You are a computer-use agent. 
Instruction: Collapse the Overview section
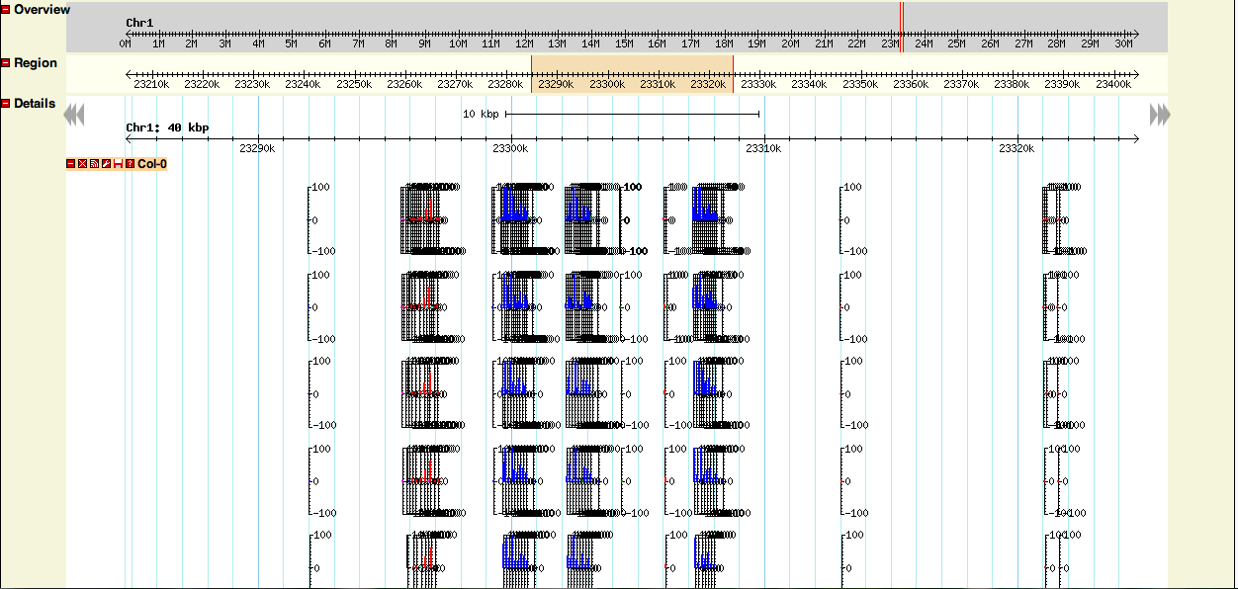point(6,10)
